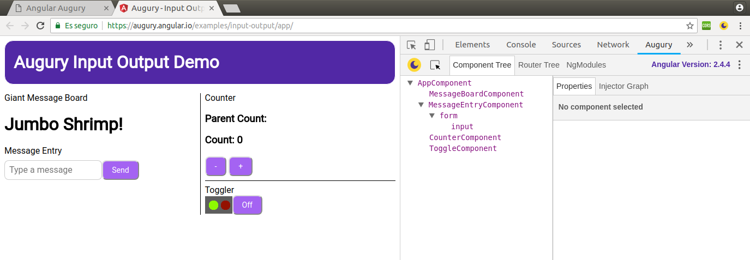The width and height of the screenshot is (750, 260).
Task: Click the Augury moon logo icon
Action: [x=415, y=65]
